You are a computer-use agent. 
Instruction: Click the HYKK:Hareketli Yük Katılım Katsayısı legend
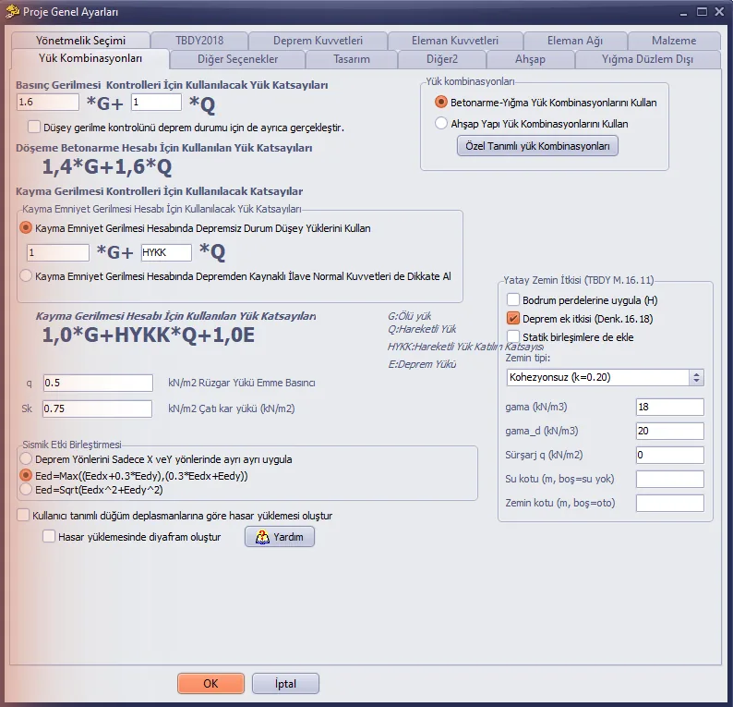point(465,347)
